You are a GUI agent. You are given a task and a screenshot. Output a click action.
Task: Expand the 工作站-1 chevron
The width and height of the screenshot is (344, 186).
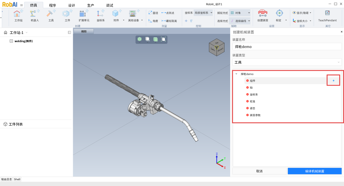(27, 33)
